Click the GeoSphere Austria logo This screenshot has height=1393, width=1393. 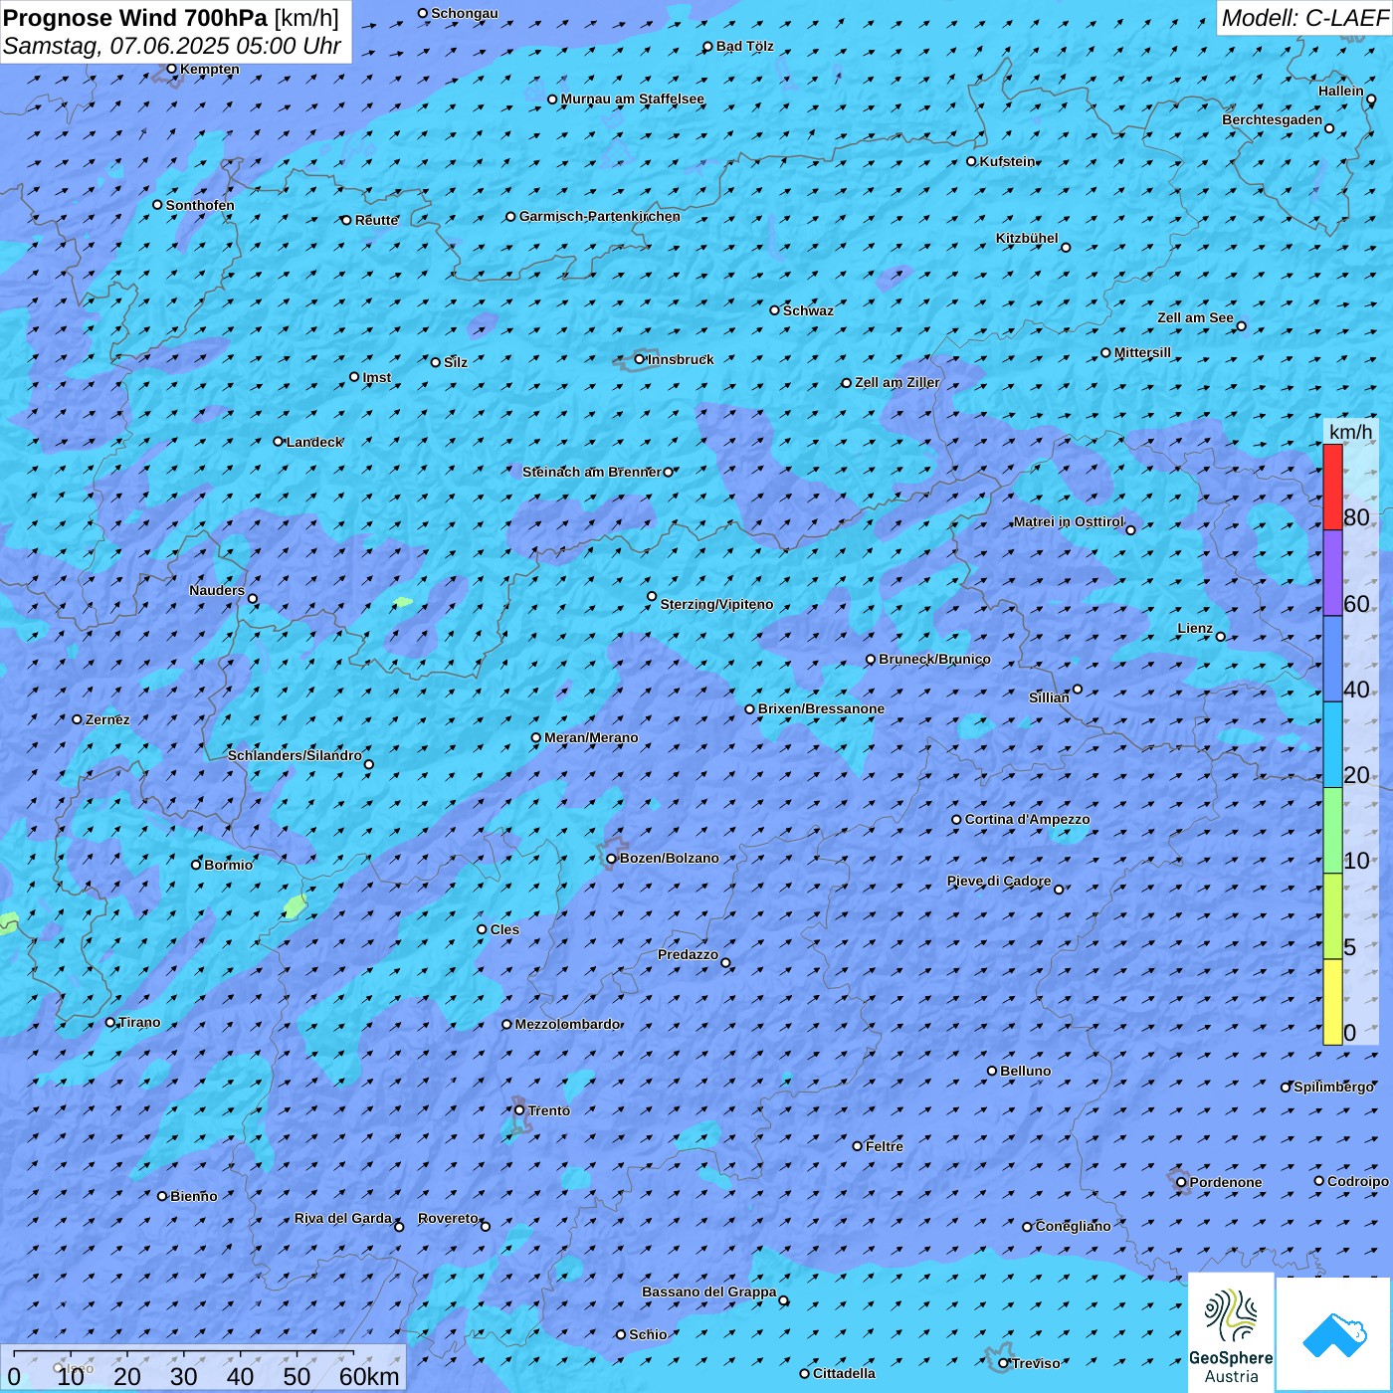(x=1231, y=1333)
